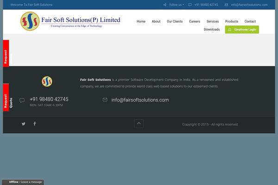Go to the Contact page
Image resolution: width=278 pixels, height=185 pixels.
click(250, 21)
